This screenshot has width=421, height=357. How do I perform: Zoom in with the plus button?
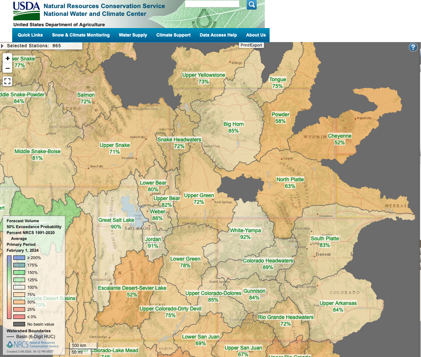(x=7, y=58)
